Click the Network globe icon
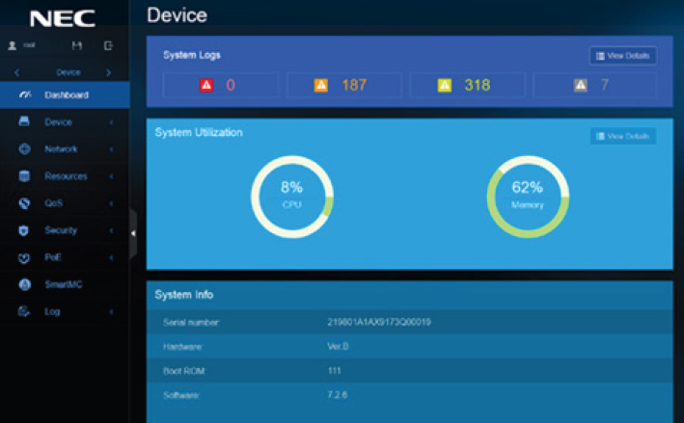684x423 pixels. tap(24, 149)
